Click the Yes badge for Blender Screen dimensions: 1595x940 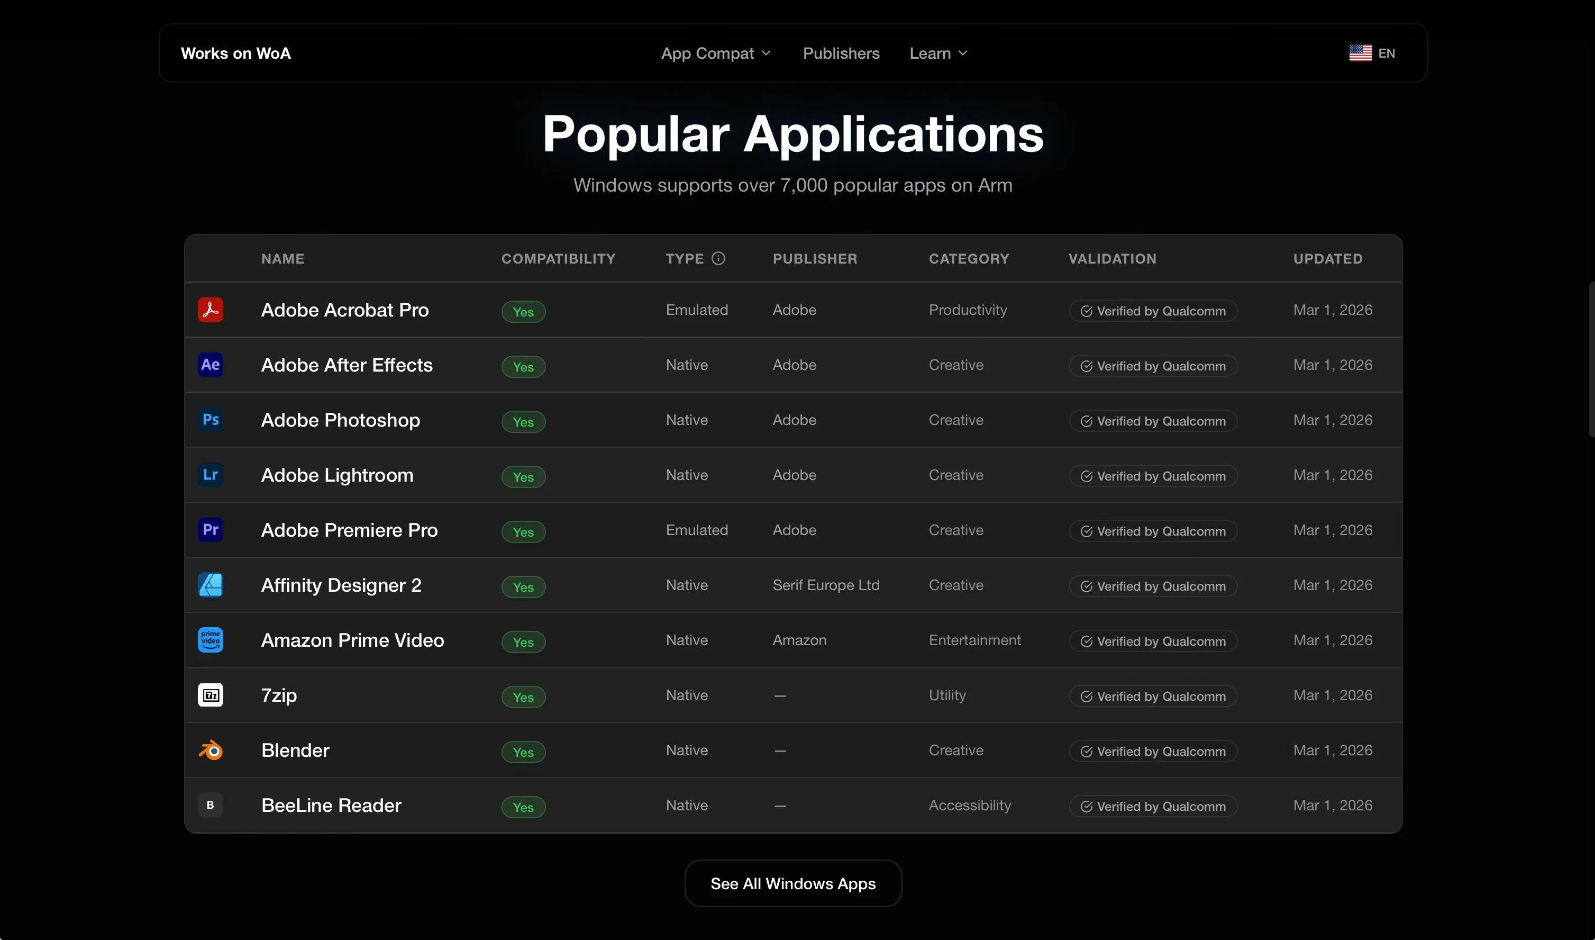pos(523,753)
